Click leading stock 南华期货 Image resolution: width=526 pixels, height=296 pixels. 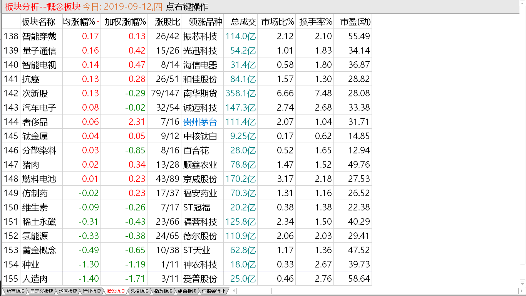click(200, 93)
